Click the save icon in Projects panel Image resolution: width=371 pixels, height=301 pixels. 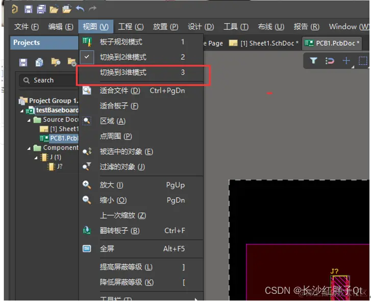tap(23, 62)
